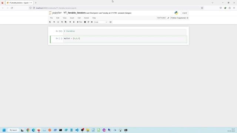The height and width of the screenshot is (133, 237).
Task: Click the taskbar Search box
Action: (x=13, y=130)
